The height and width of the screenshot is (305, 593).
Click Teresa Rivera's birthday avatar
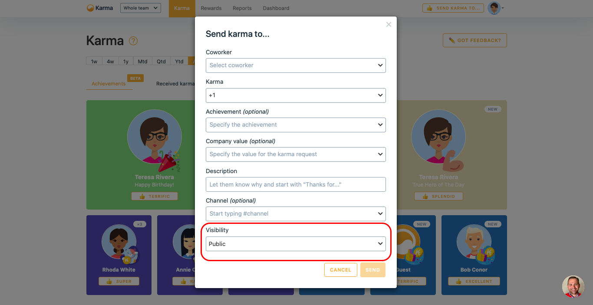[x=154, y=136]
